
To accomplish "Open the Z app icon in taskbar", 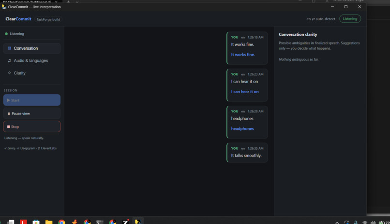I will [126, 221].
